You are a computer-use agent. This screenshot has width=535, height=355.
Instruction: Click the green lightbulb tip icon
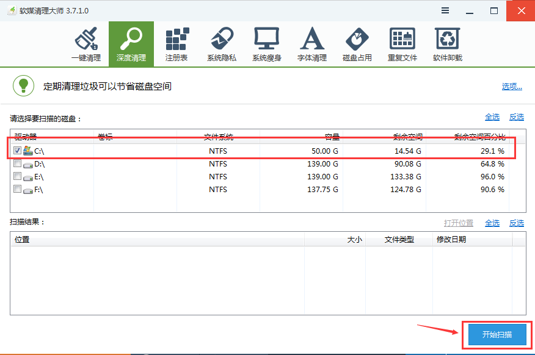pyautogui.click(x=23, y=85)
